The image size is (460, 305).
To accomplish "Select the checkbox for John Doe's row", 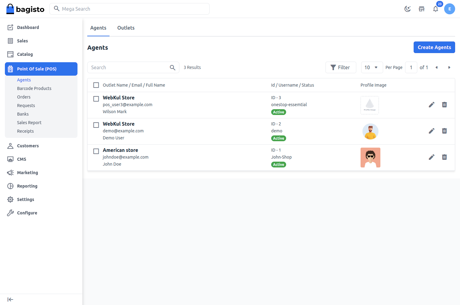I will tap(96, 151).
